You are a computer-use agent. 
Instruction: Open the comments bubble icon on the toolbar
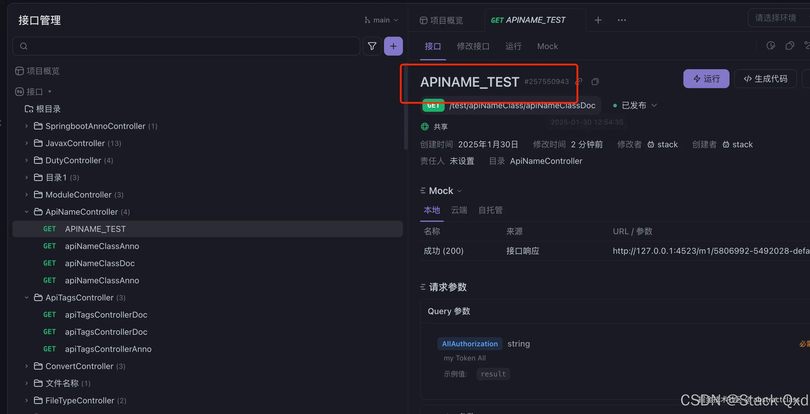(x=790, y=46)
